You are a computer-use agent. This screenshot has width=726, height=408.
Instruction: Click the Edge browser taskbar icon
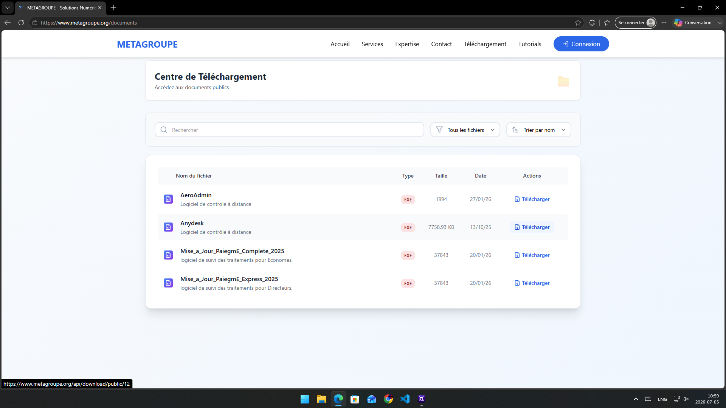tap(338, 399)
